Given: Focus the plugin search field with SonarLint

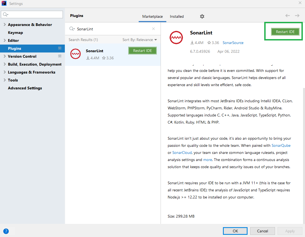Looking at the screenshot, I should [113, 29].
